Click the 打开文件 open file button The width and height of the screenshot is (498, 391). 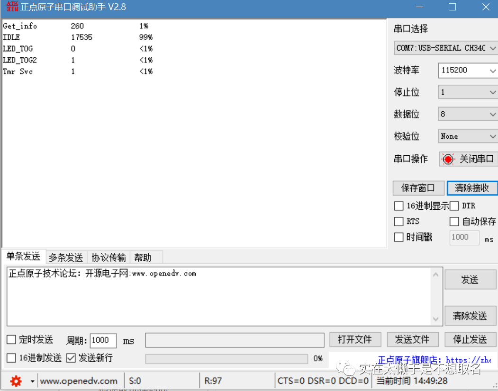(355, 339)
